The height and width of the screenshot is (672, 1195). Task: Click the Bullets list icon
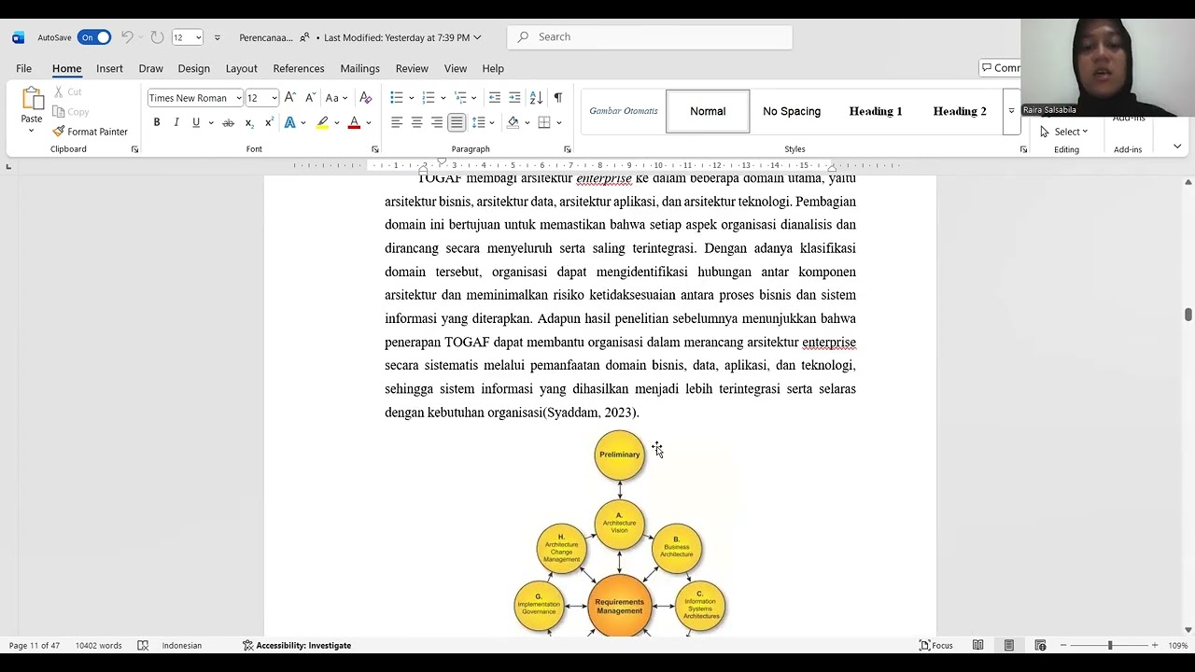pyautogui.click(x=397, y=98)
